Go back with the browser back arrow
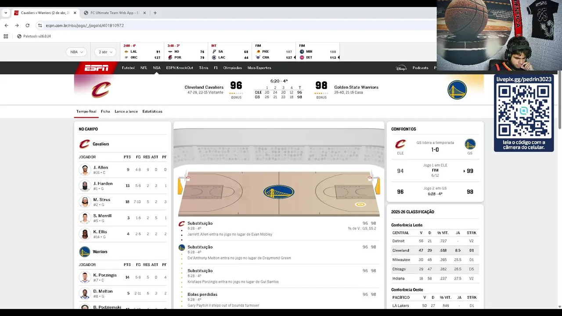 point(6,25)
